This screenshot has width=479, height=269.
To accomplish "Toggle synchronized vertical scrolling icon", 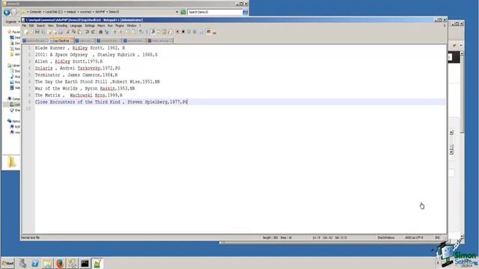I will pyautogui.click(x=127, y=31).
